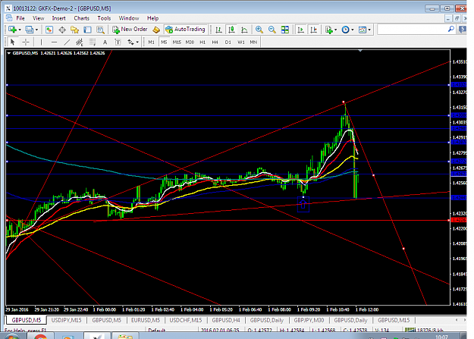This screenshot has height=339, width=474.
Task: Switch to the GBPJPY,M30 chart tab
Action: coord(309,320)
